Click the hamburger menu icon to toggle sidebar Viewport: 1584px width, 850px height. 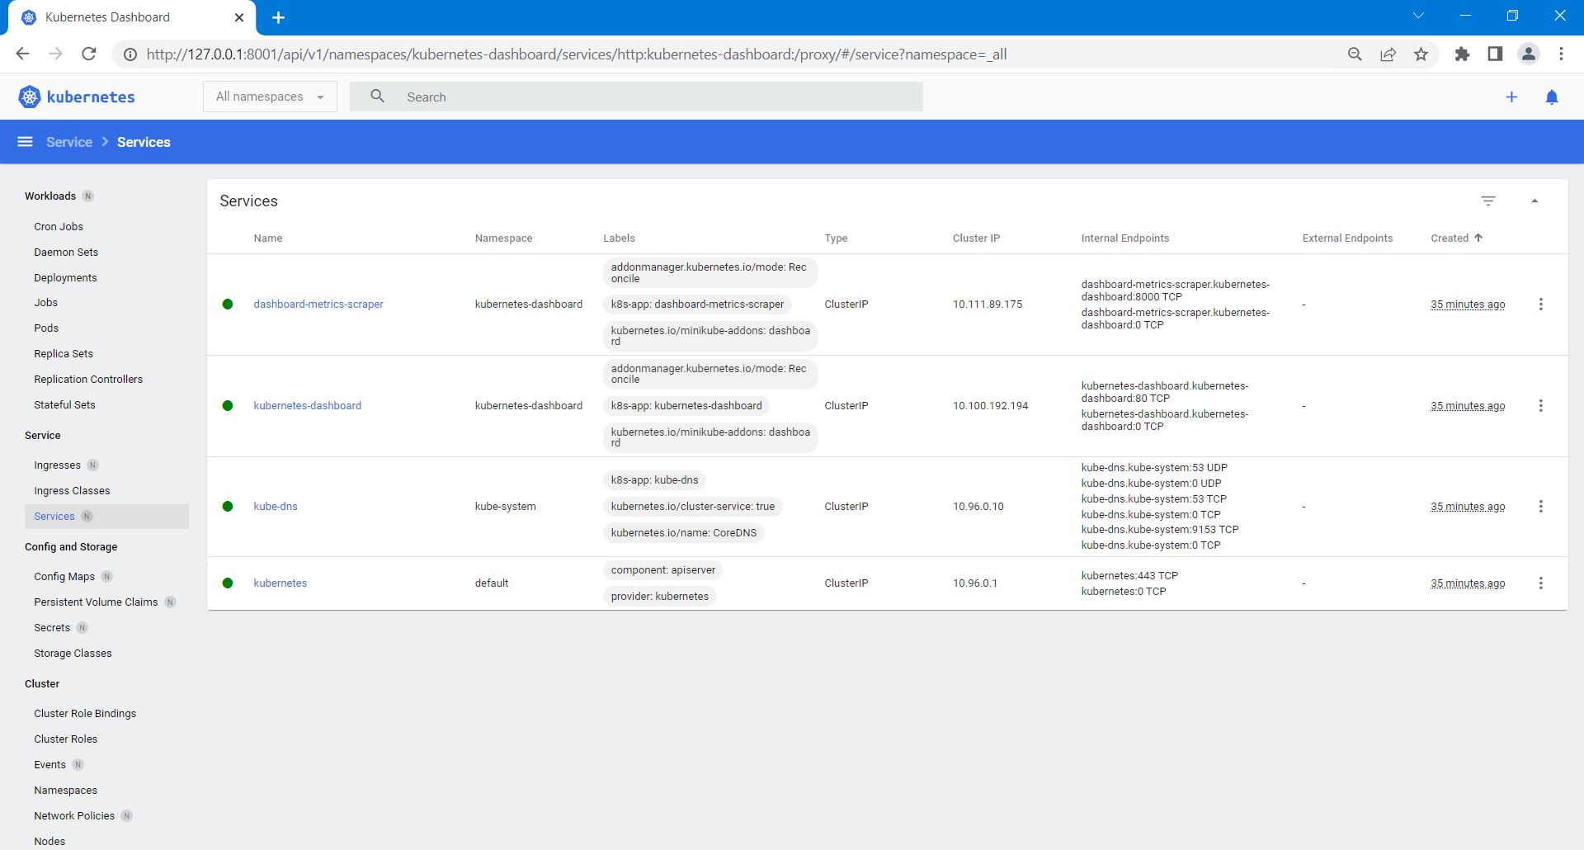26,142
